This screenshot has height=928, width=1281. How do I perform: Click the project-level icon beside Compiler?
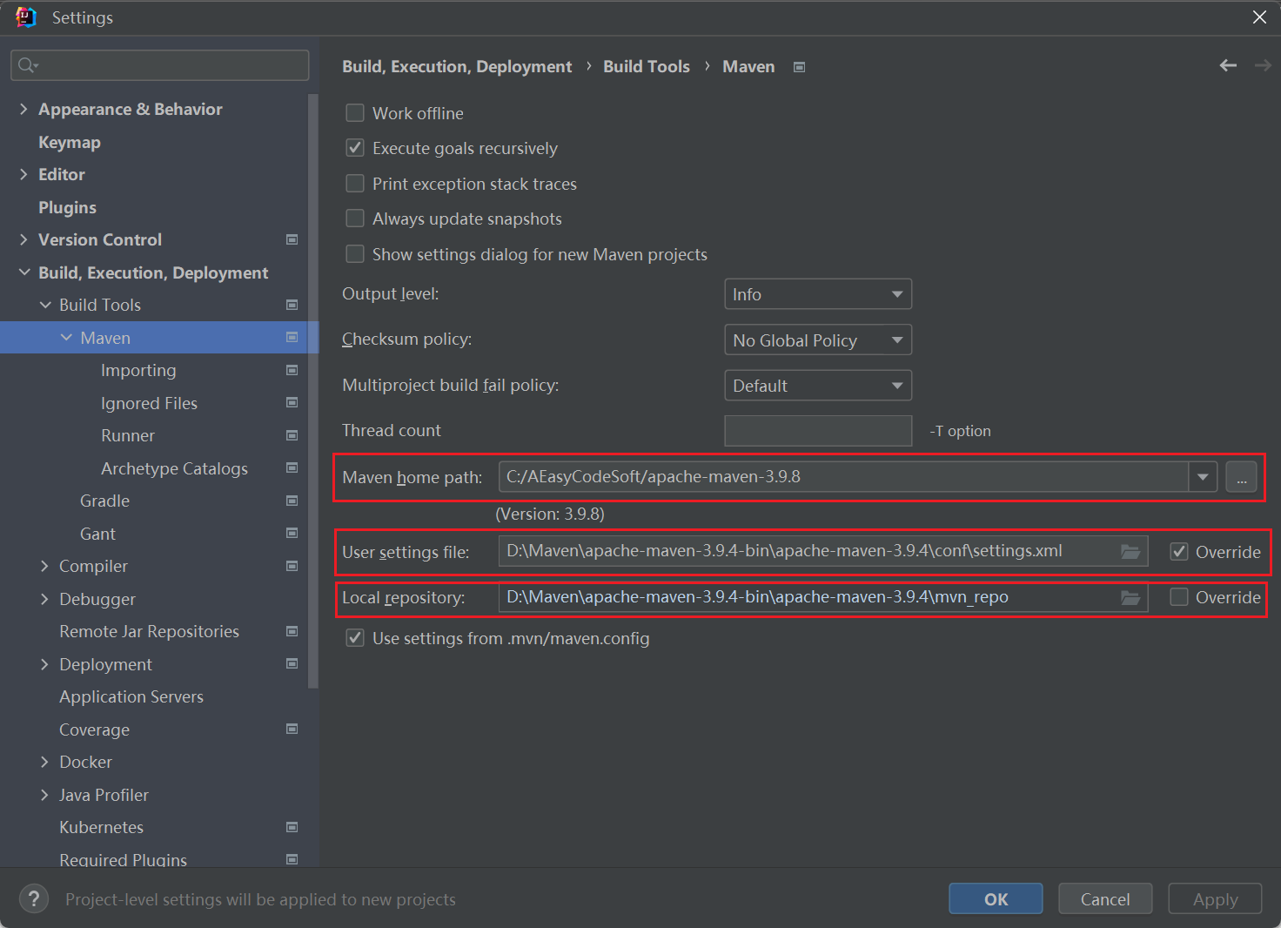pos(292,566)
